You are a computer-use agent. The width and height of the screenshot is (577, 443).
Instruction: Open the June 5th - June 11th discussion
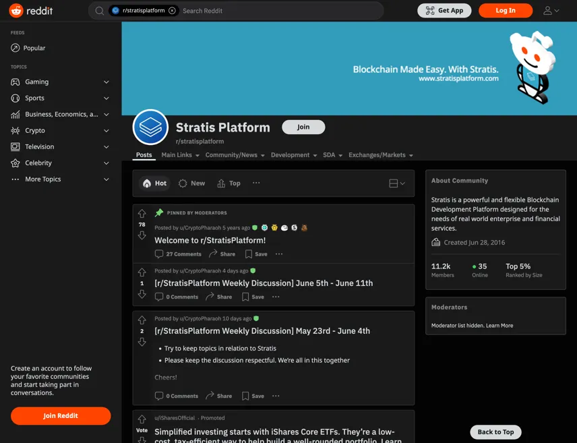coord(264,283)
